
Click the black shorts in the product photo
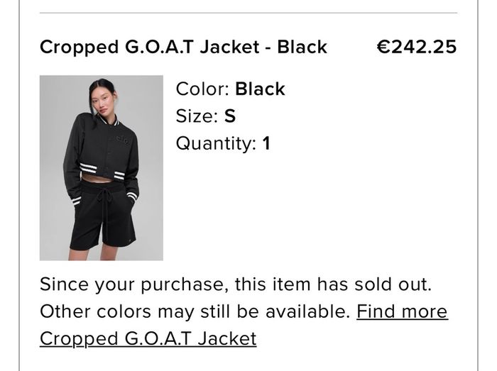(x=104, y=215)
